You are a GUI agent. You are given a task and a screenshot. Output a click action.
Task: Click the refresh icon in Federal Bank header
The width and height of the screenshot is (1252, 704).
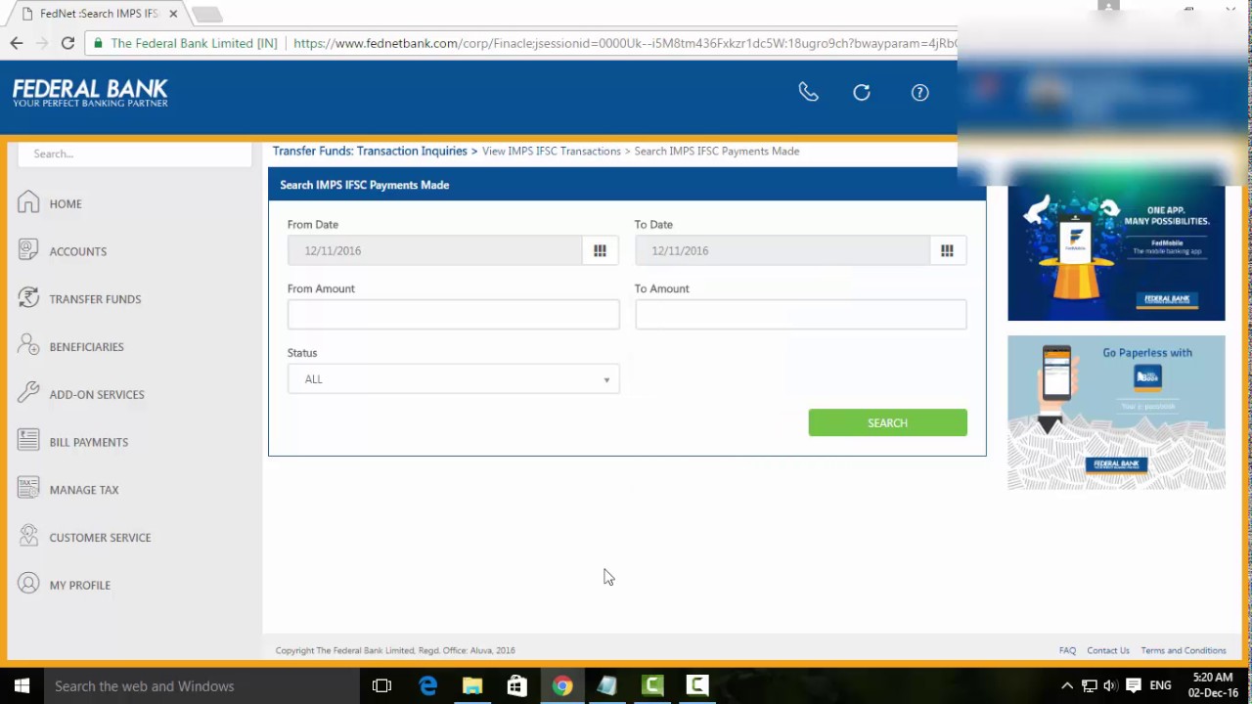pos(862,92)
